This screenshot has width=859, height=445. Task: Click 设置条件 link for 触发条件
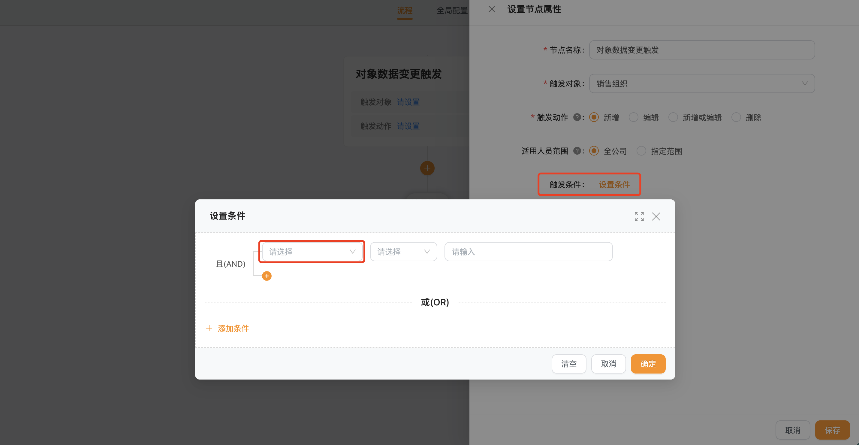coord(614,184)
